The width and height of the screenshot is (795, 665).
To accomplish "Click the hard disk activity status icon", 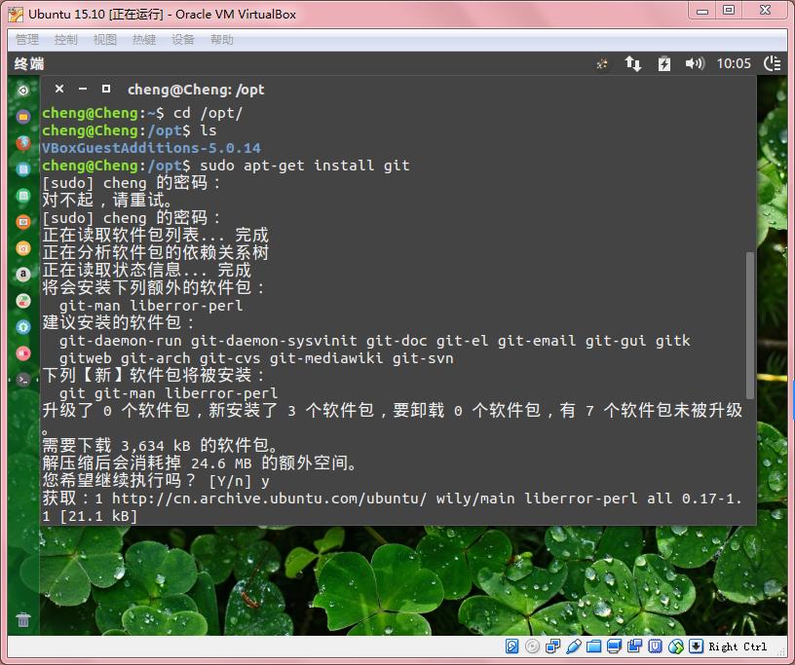I will pos(511,647).
